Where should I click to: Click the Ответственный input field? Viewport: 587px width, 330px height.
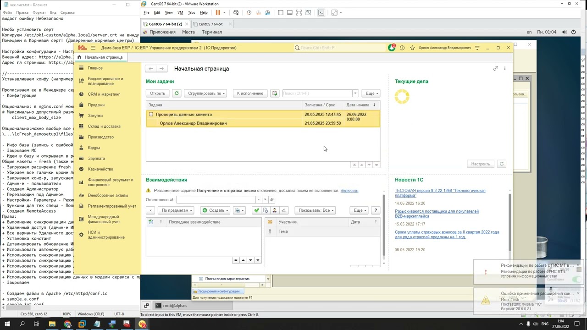click(216, 199)
